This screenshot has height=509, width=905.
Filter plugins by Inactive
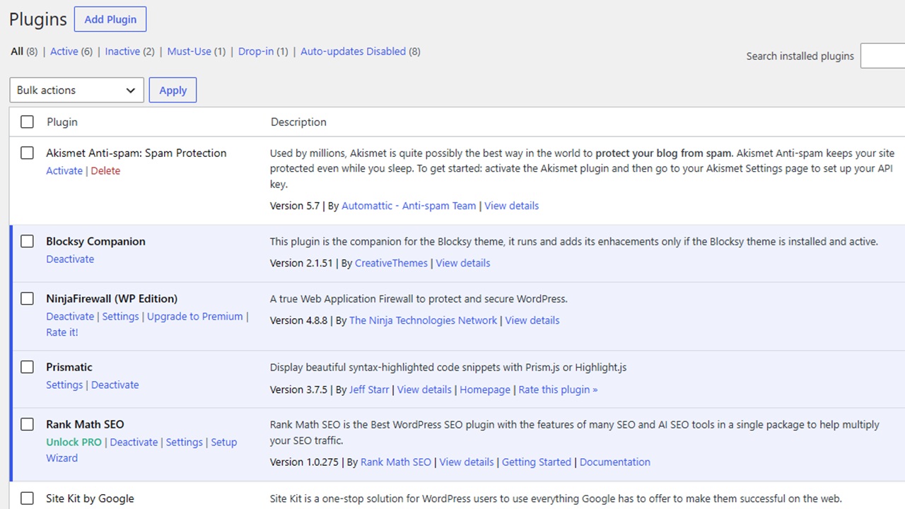pyautogui.click(x=122, y=51)
